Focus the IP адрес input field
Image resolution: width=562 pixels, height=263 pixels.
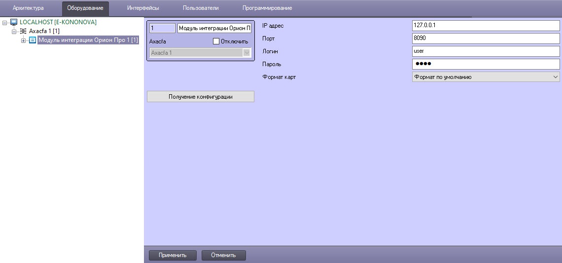pos(486,26)
